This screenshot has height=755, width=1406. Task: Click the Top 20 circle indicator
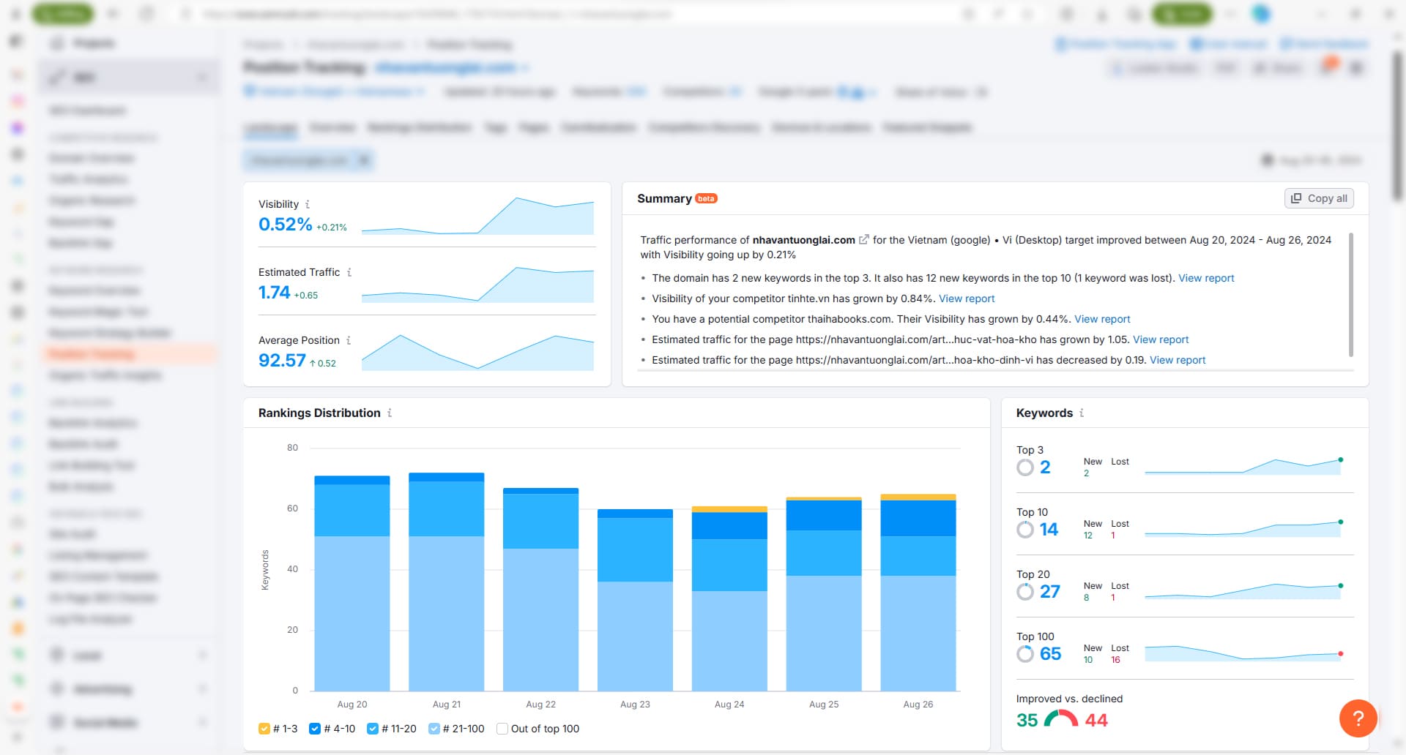[1025, 592]
